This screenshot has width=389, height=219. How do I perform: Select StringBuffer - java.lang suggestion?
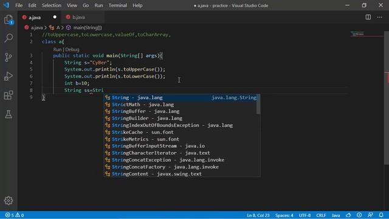pos(181,111)
